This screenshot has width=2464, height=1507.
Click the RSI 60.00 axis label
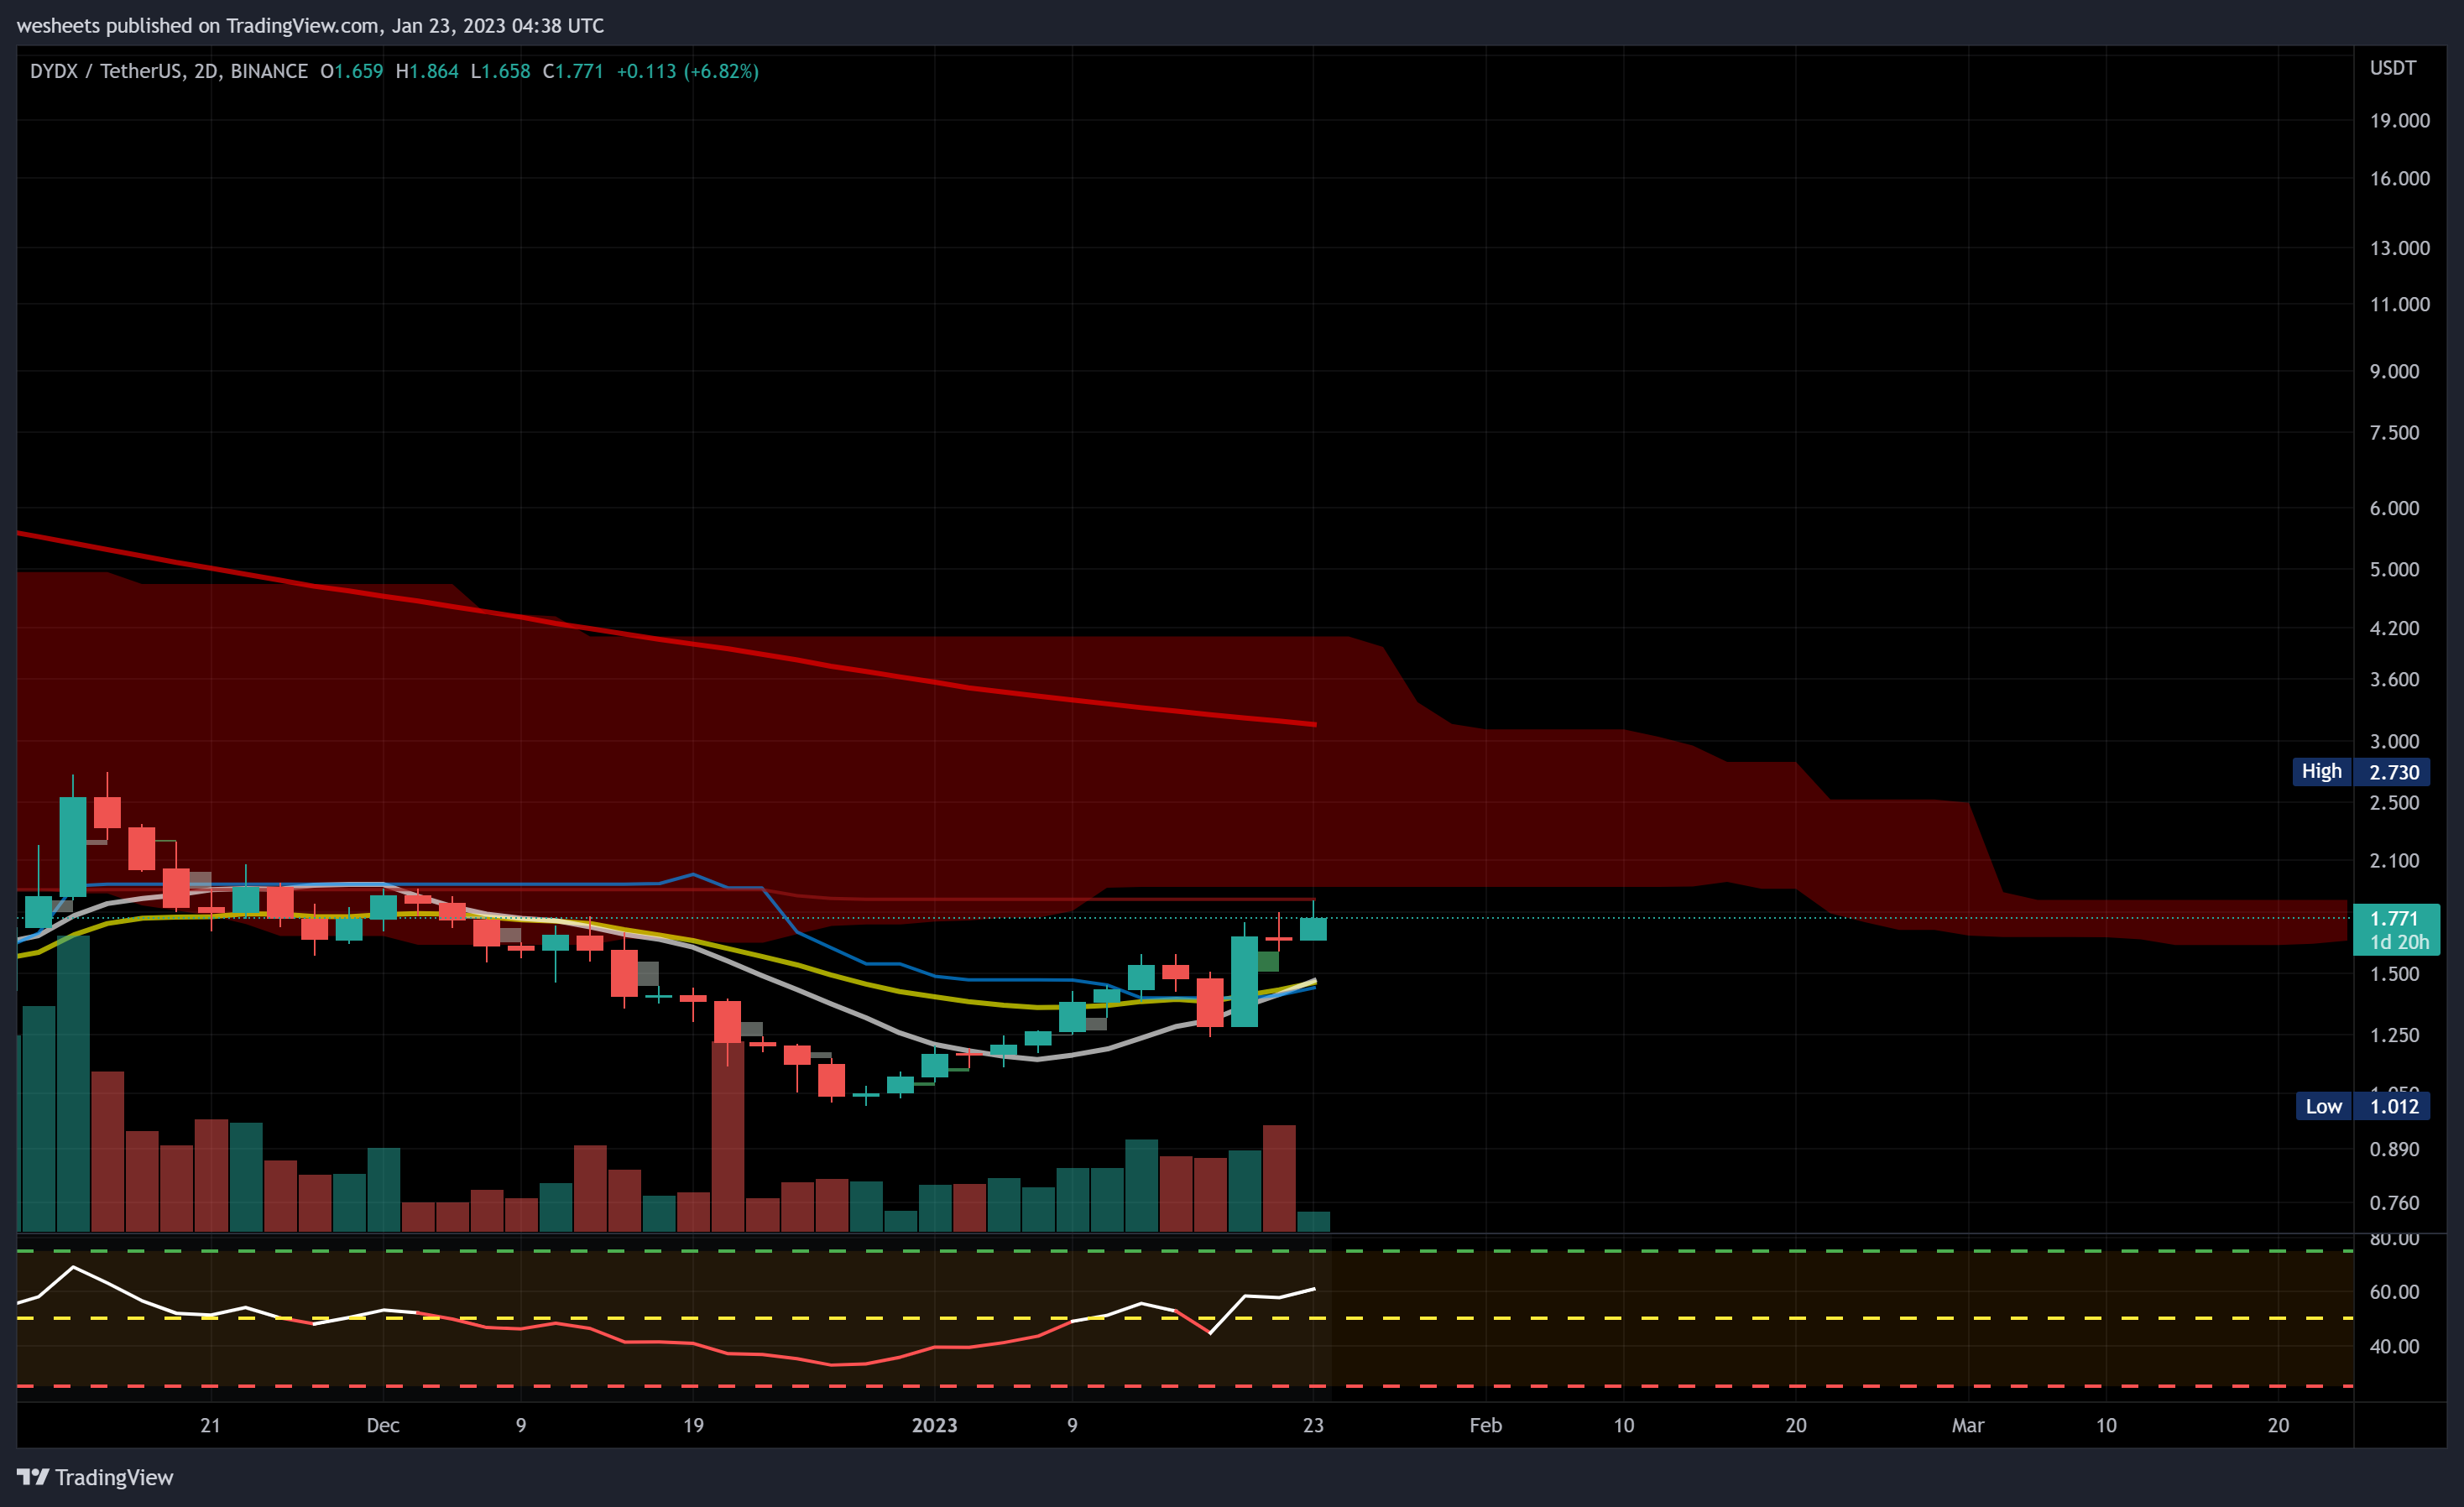tap(2395, 1292)
